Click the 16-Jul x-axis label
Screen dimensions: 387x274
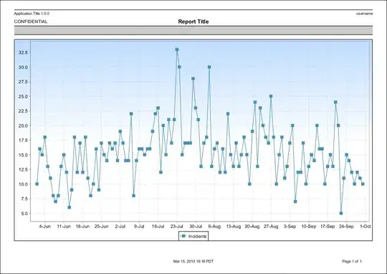pos(158,227)
